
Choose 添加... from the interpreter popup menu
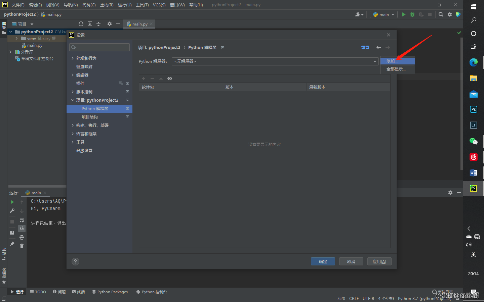pos(398,61)
